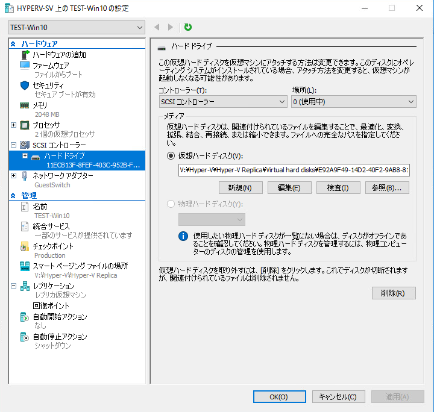Click セキュア ブートが有効 under セキュリティ

[x=65, y=95]
